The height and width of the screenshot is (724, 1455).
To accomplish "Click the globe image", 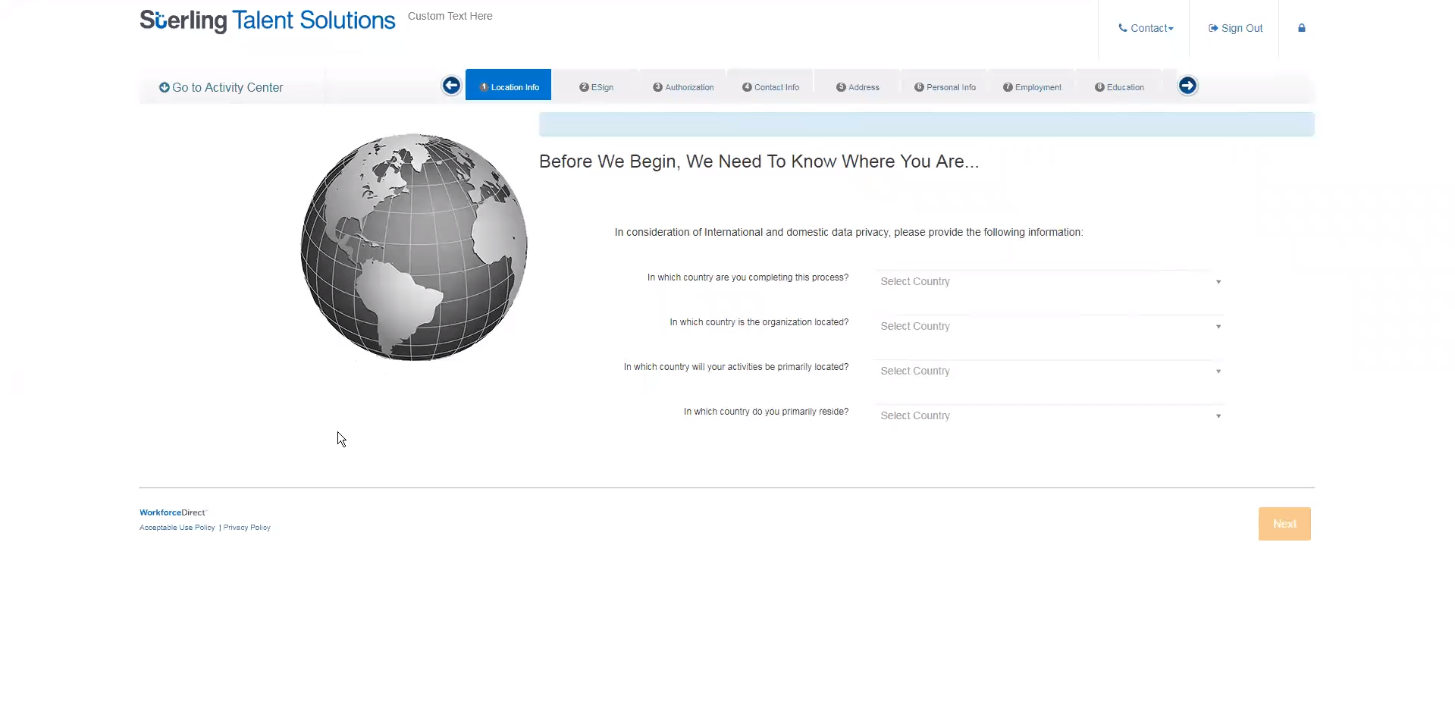I will [414, 247].
